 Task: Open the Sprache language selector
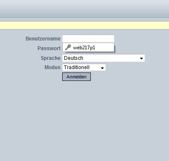pos(103,58)
